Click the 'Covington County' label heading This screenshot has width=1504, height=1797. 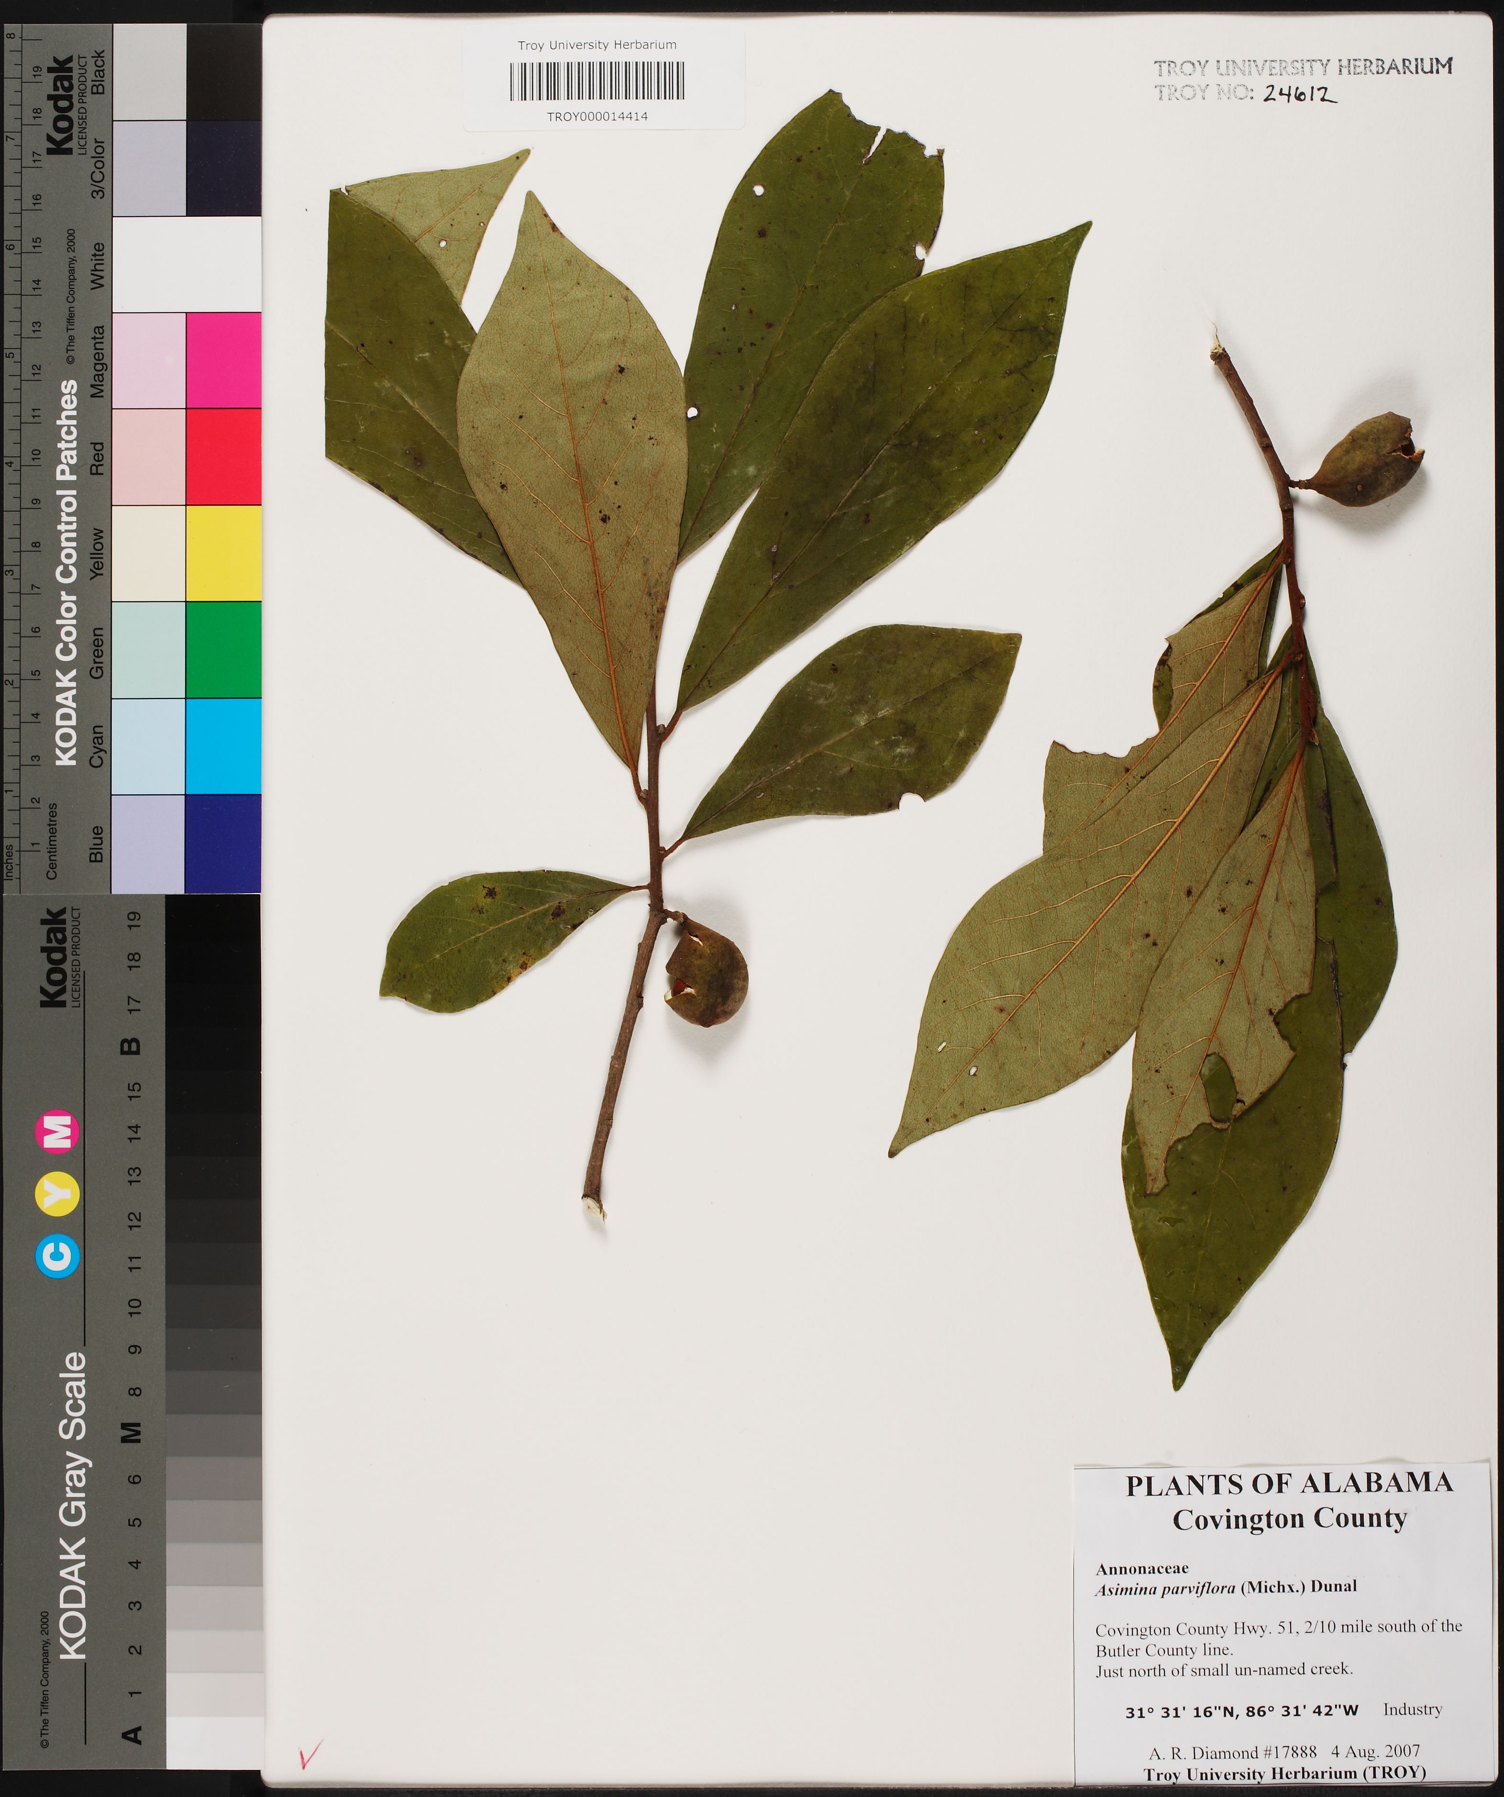click(1289, 1519)
